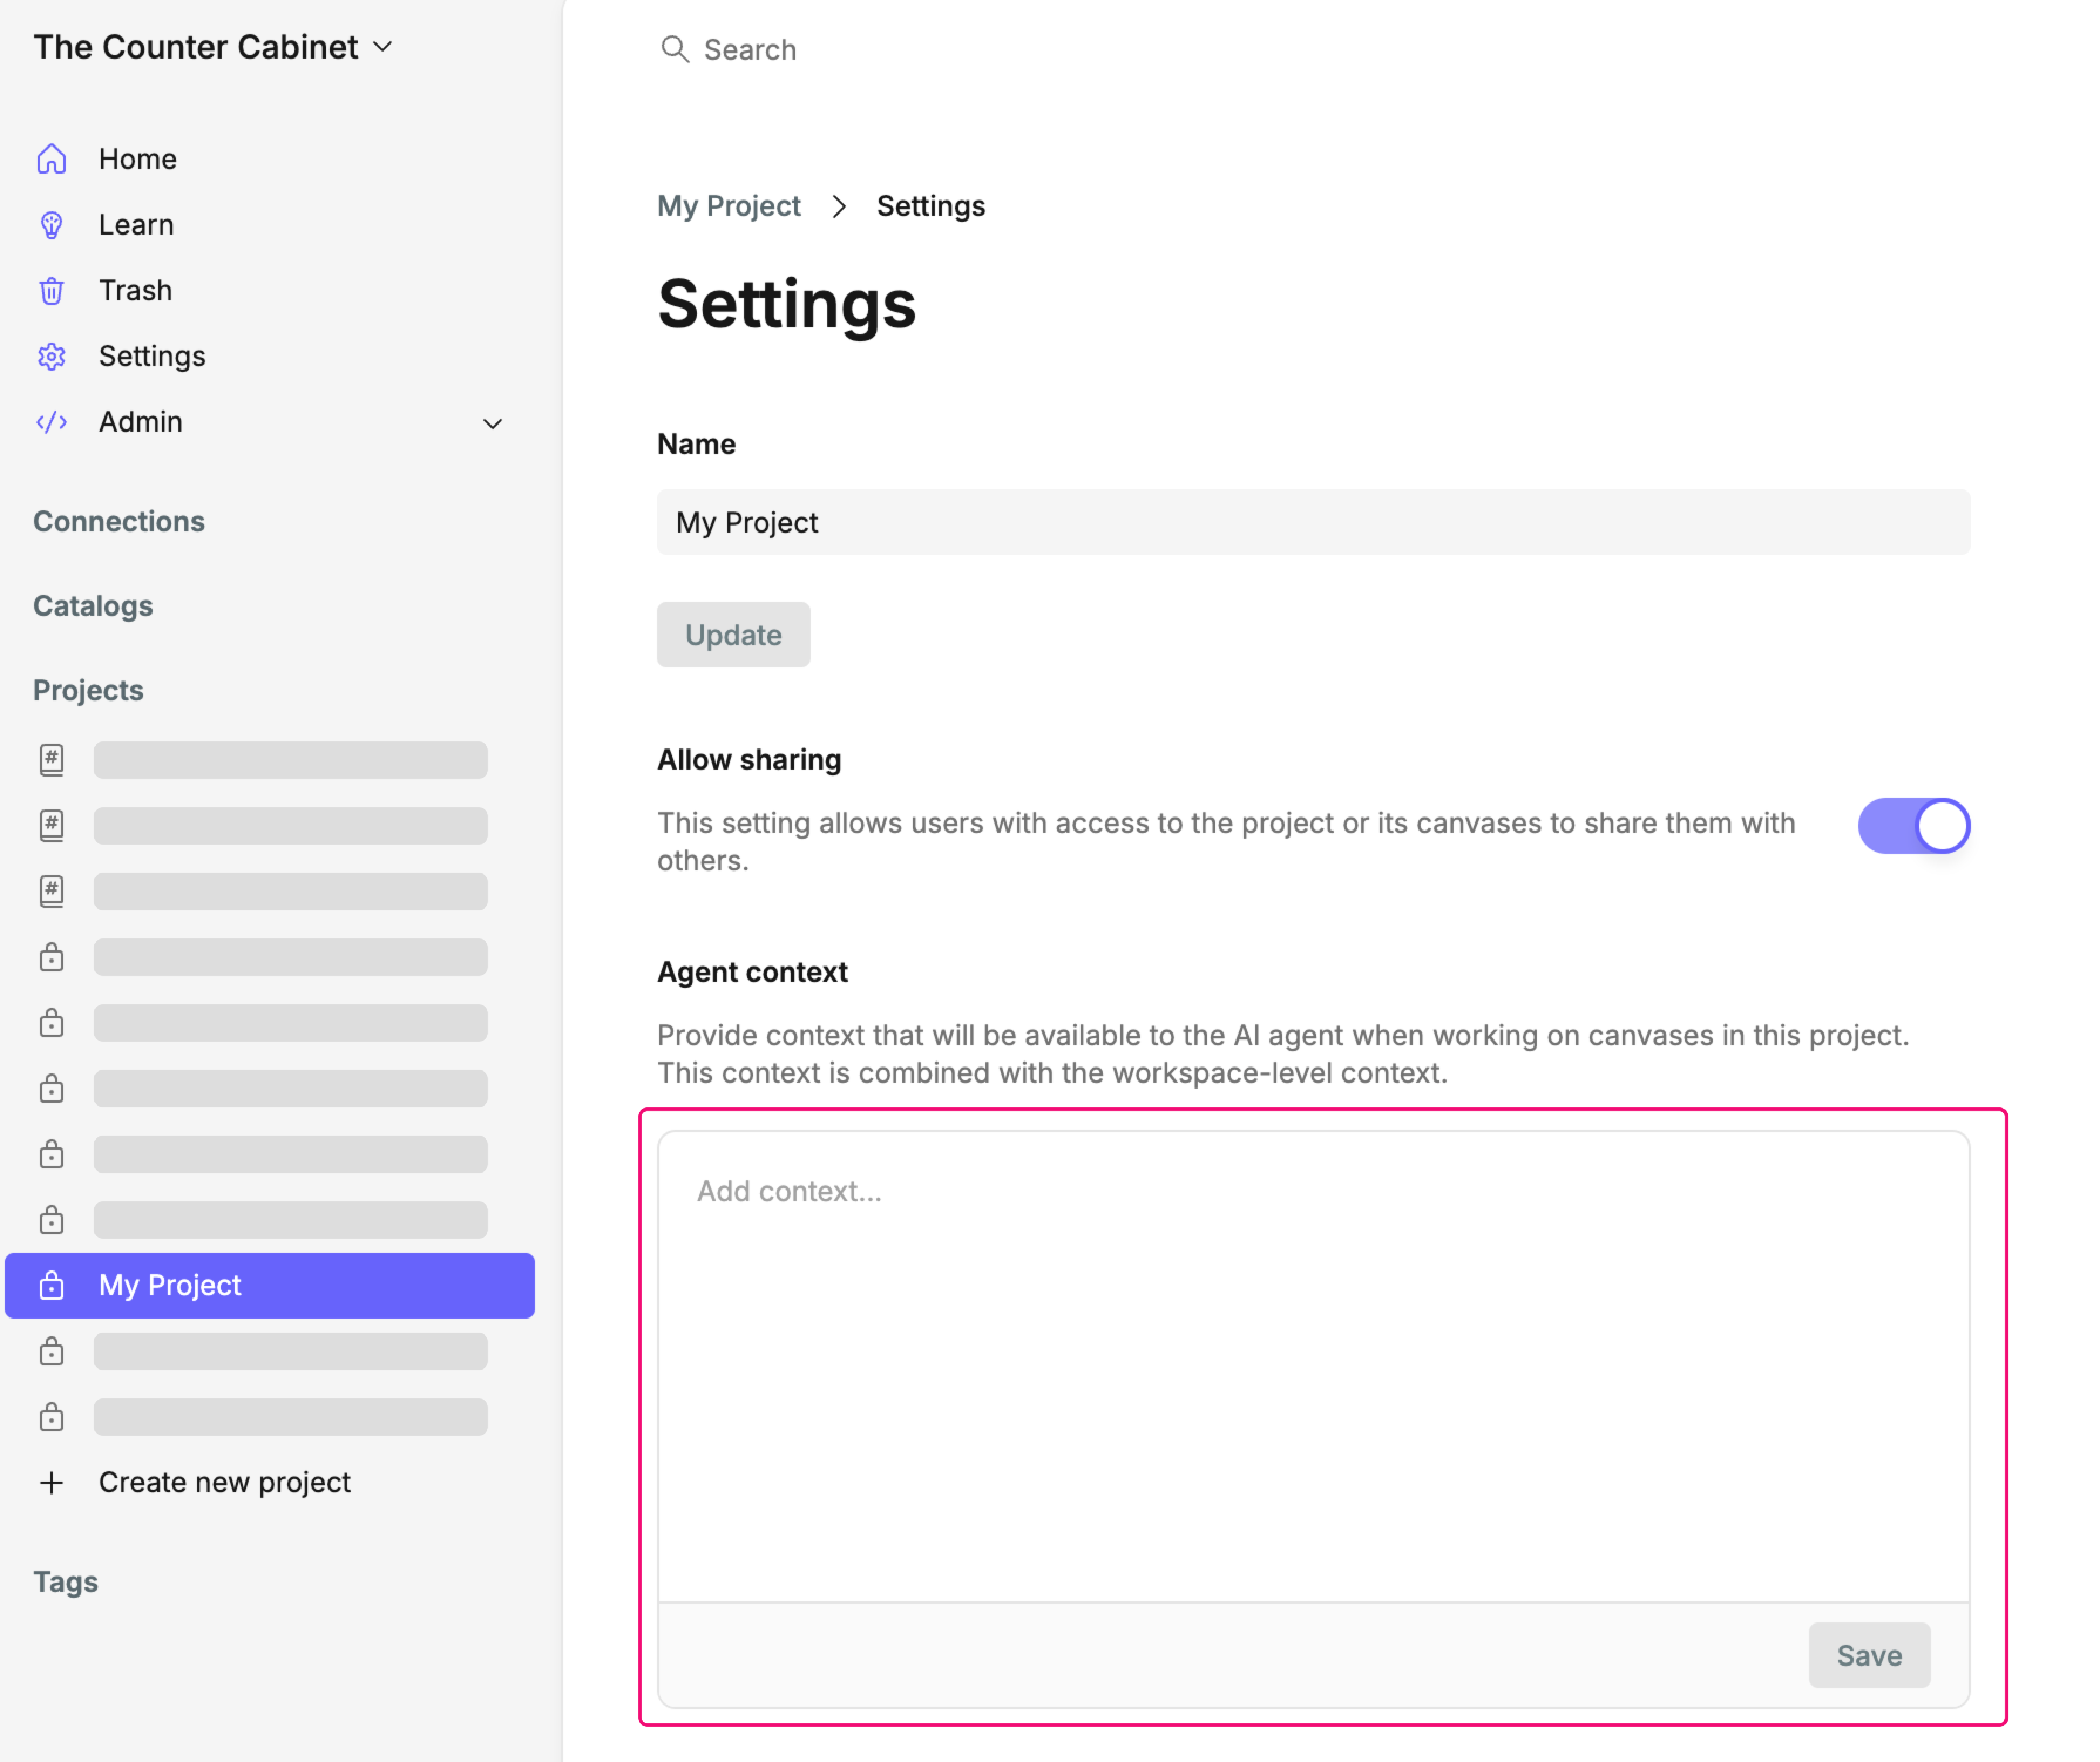Select the last project row above Create new project
The width and height of the screenshot is (2100, 1762).
click(x=270, y=1417)
